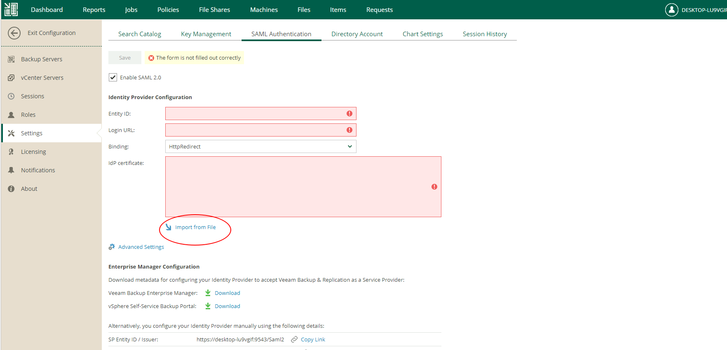Open the Reports menu
This screenshot has height=350, width=727.
click(x=94, y=9)
